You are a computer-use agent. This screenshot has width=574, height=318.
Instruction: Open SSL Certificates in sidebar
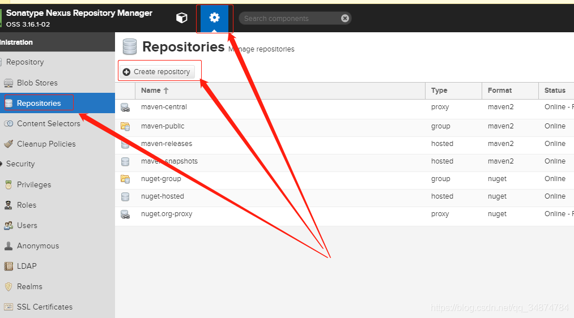pos(57,307)
